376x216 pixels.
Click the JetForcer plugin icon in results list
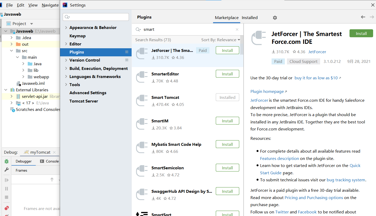[x=142, y=54]
